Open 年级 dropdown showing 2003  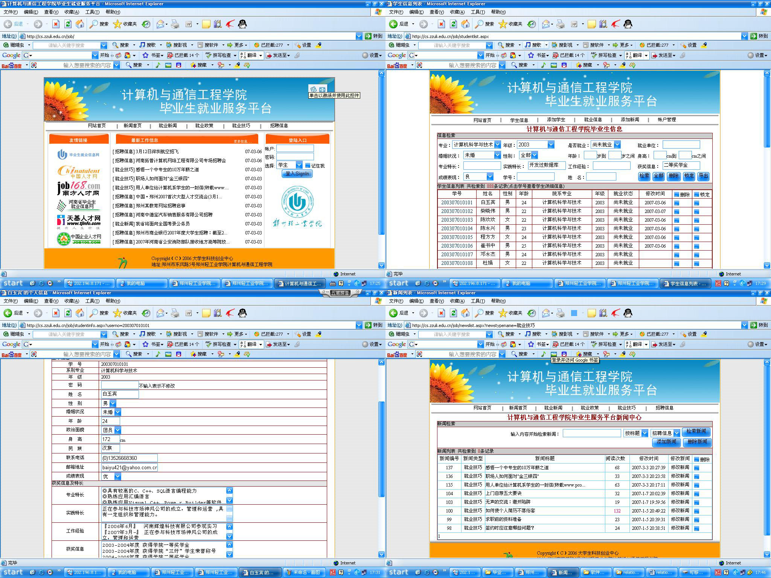tap(551, 144)
